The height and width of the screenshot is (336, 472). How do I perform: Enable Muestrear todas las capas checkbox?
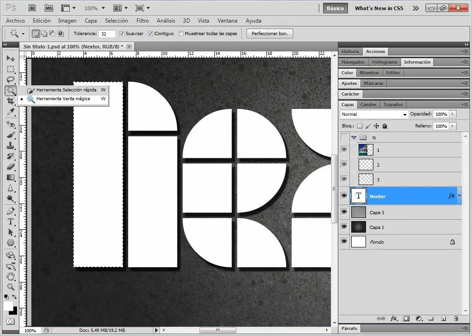coord(181,34)
